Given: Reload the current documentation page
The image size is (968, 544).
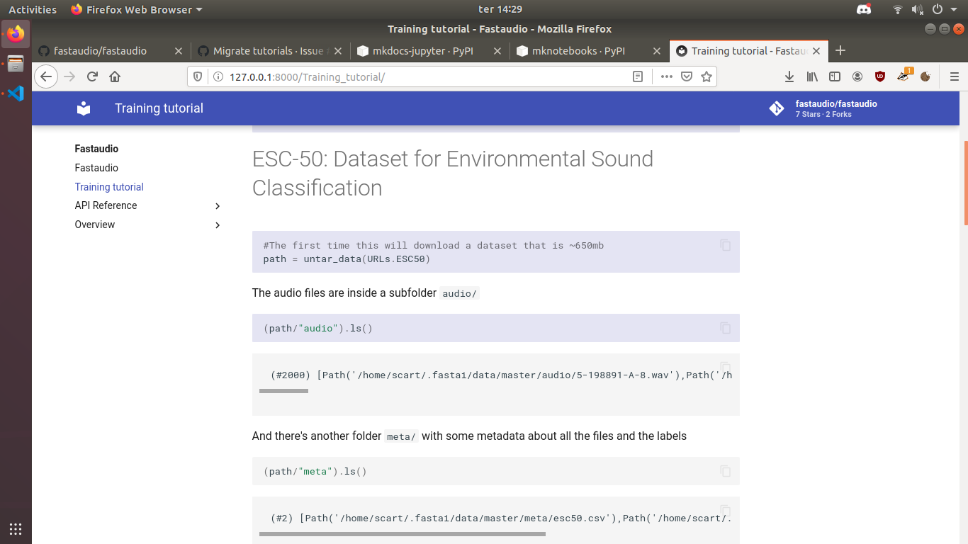Looking at the screenshot, I should 92,76.
